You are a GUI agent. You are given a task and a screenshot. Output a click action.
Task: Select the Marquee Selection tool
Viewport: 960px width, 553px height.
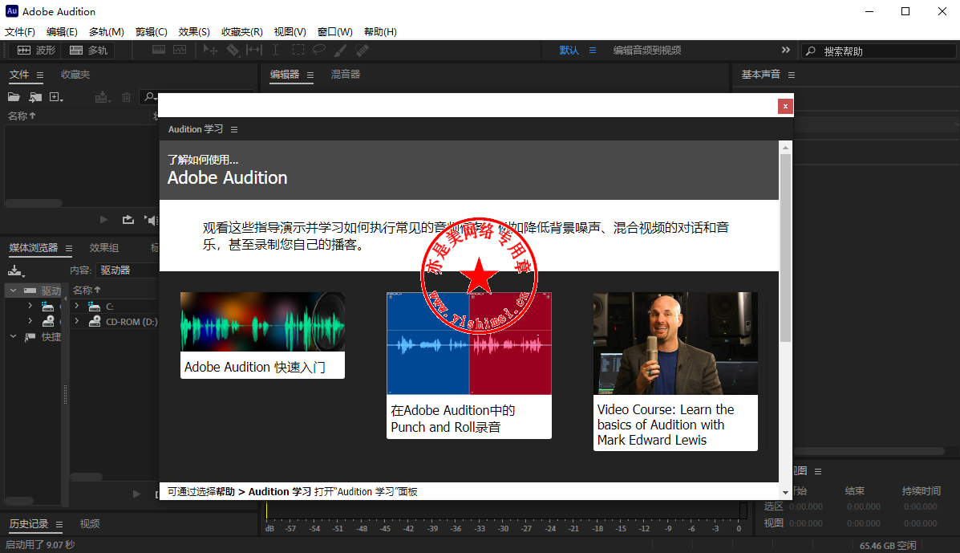pos(298,51)
